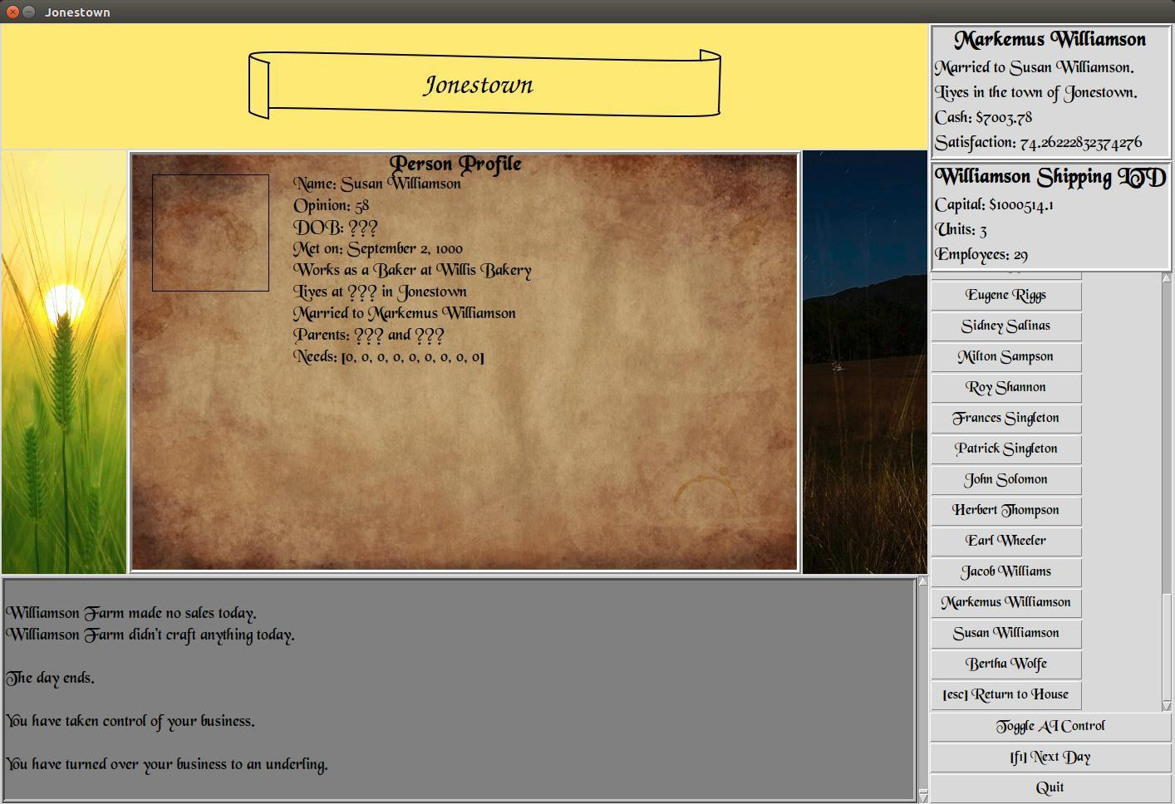
Task: Select Eugene Riggs from the people list
Action: [1006, 295]
